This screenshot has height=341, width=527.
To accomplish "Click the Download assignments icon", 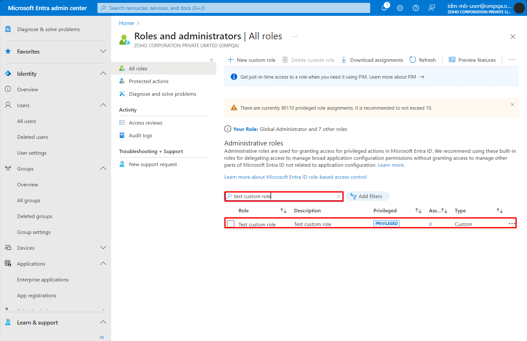I will point(344,60).
